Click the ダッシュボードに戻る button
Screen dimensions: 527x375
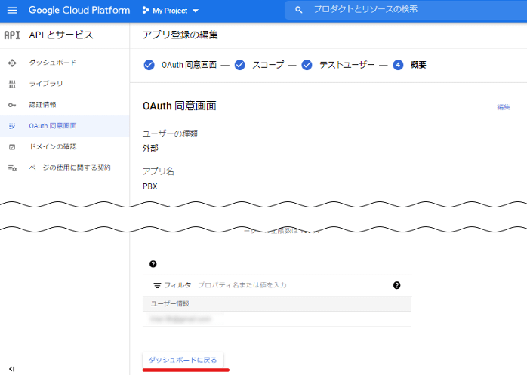183,360
